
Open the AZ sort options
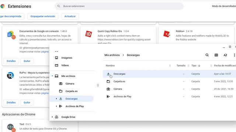225,55
